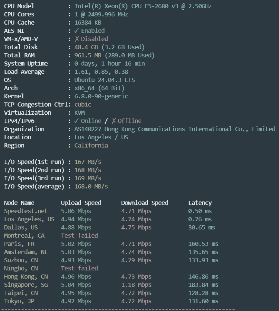The height and width of the screenshot is (311, 279).
Task: Click the AES-NI Enabled checkmark
Action: point(77,31)
